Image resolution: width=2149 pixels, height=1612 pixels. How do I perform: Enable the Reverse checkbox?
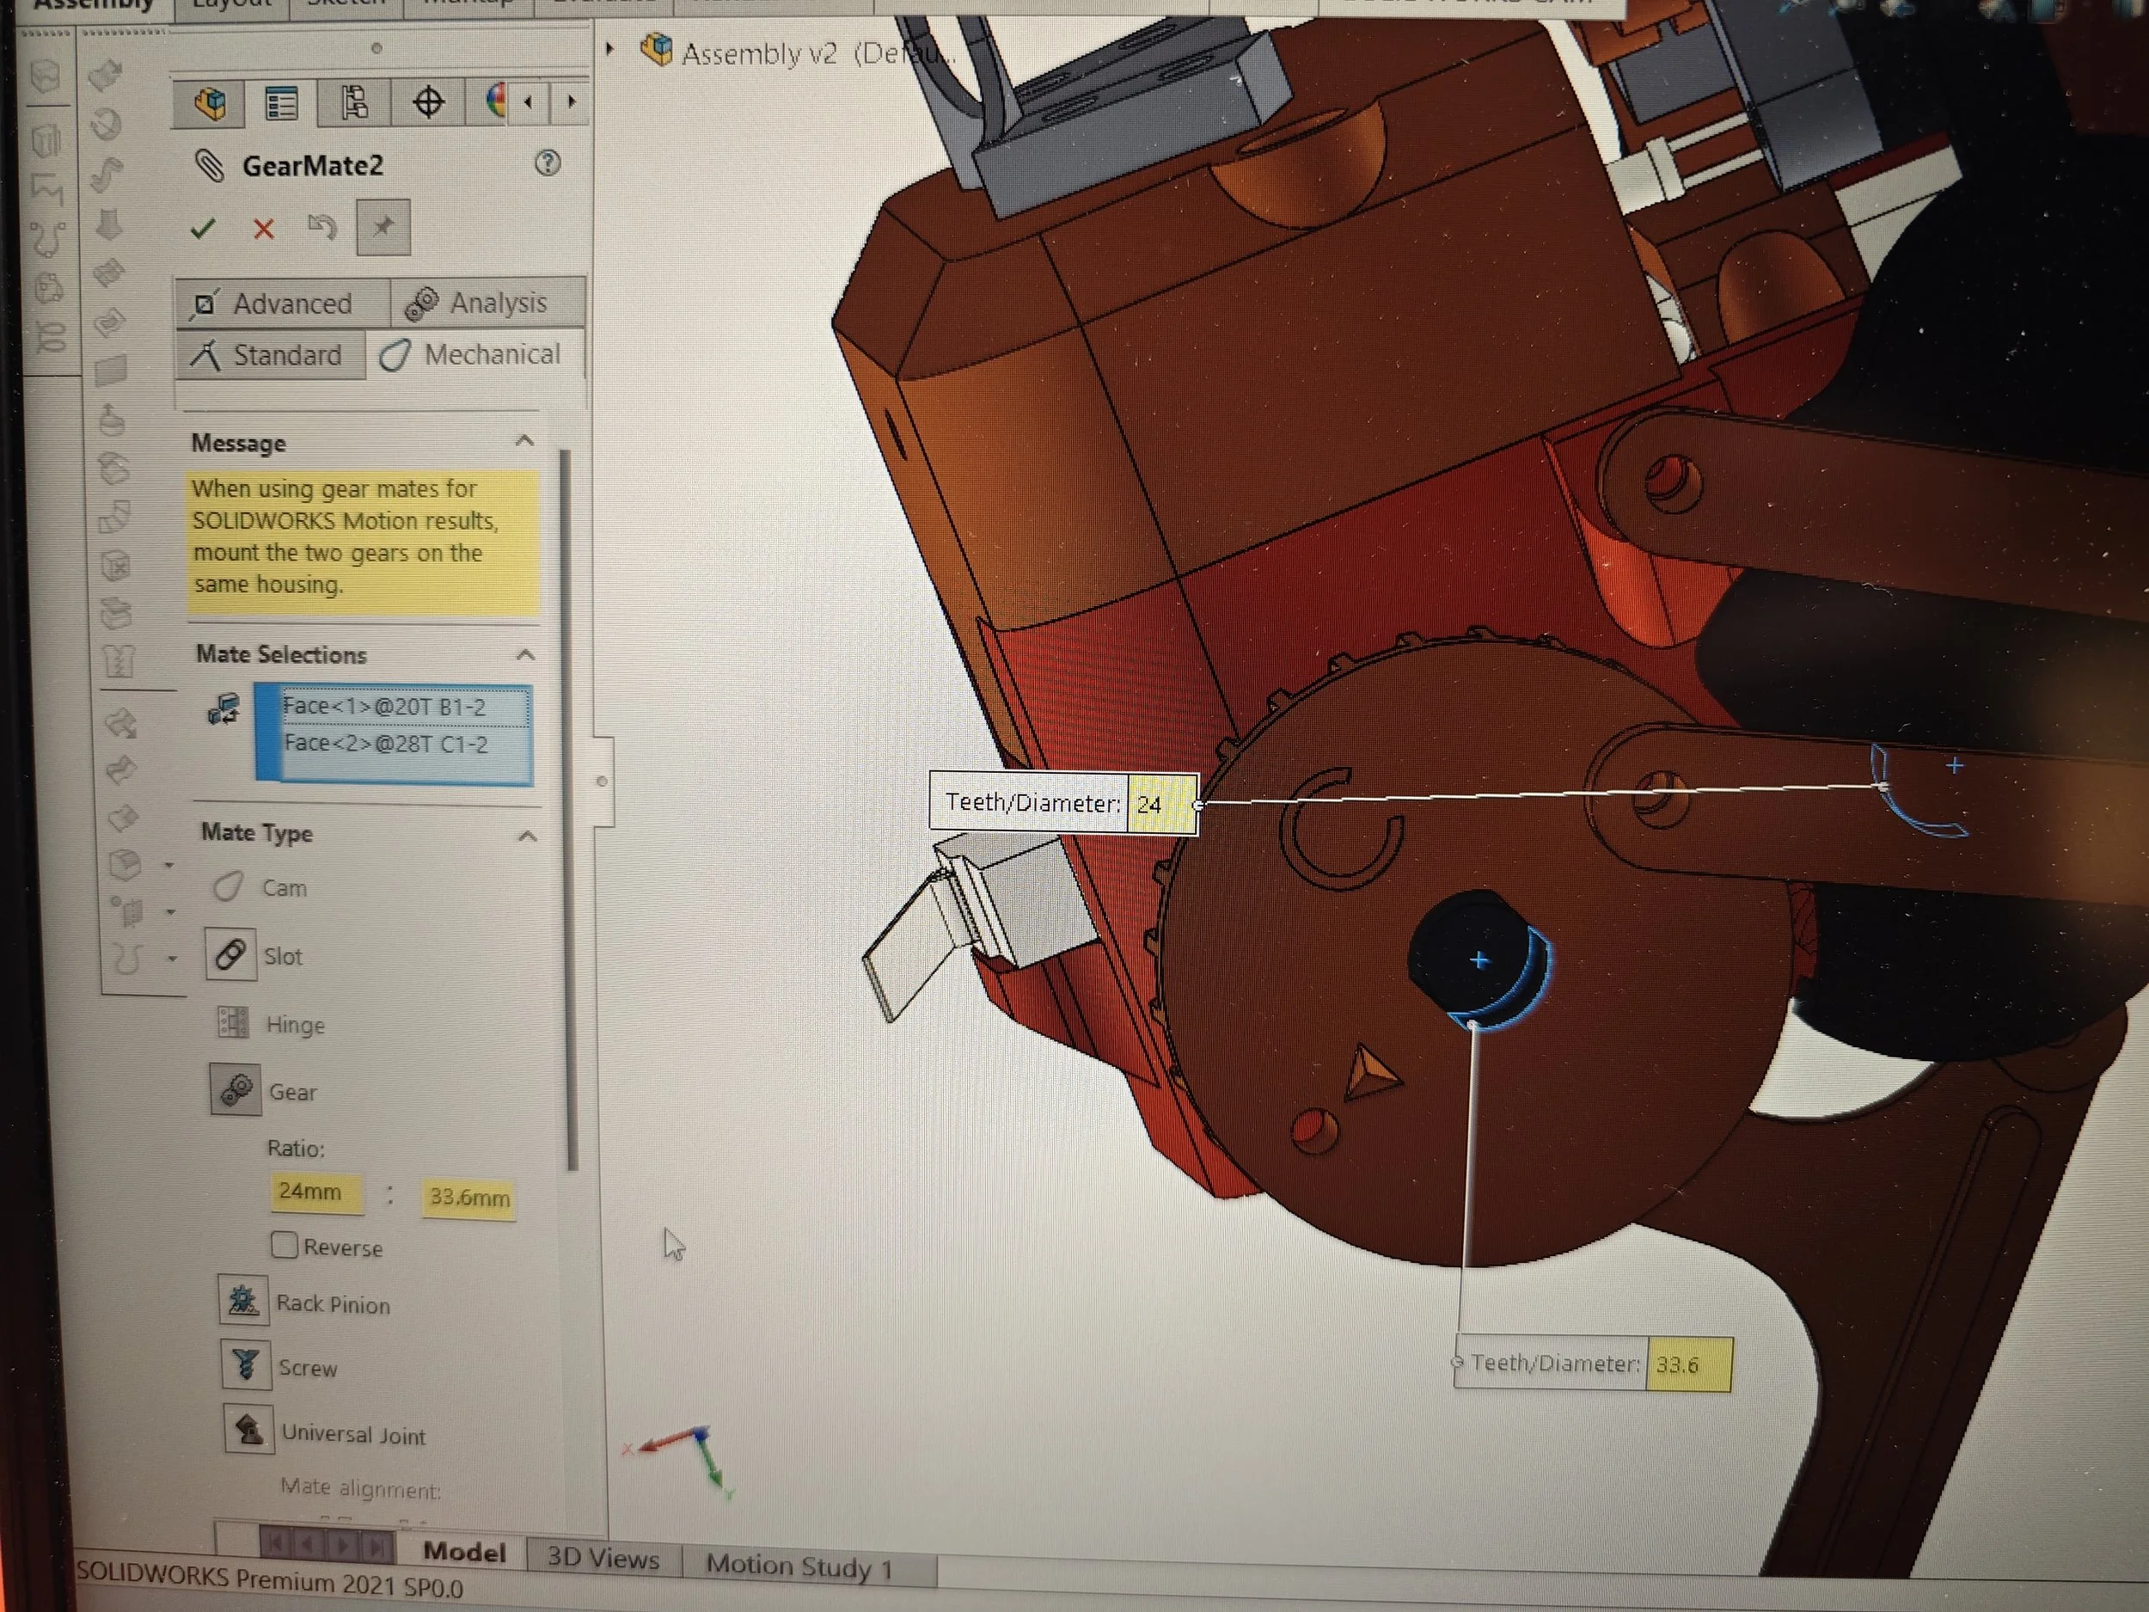click(284, 1245)
